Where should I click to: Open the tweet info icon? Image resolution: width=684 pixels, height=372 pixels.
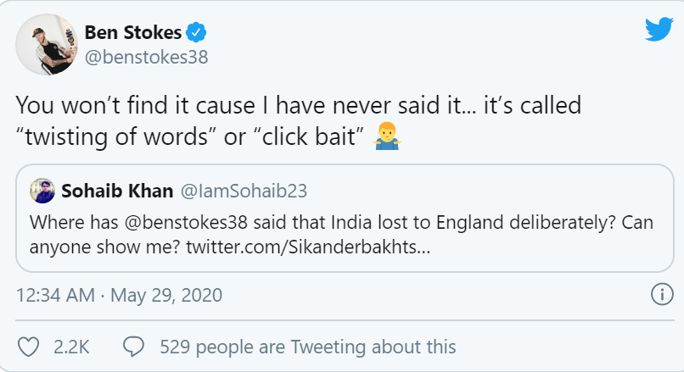[661, 296]
